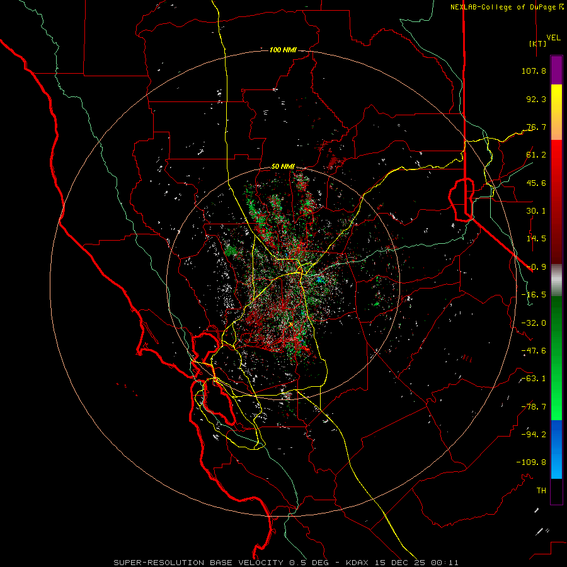
Task: Click the 30.1 velocity scale value
Action: [x=536, y=211]
